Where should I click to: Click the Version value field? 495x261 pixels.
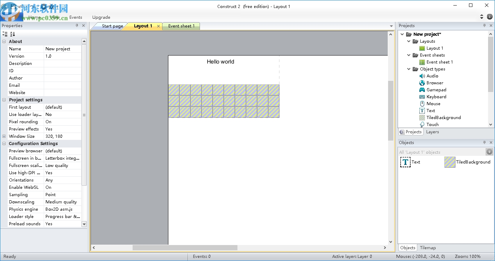click(x=62, y=56)
